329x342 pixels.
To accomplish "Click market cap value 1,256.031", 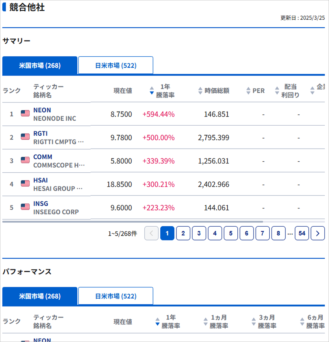I will 214,161.
